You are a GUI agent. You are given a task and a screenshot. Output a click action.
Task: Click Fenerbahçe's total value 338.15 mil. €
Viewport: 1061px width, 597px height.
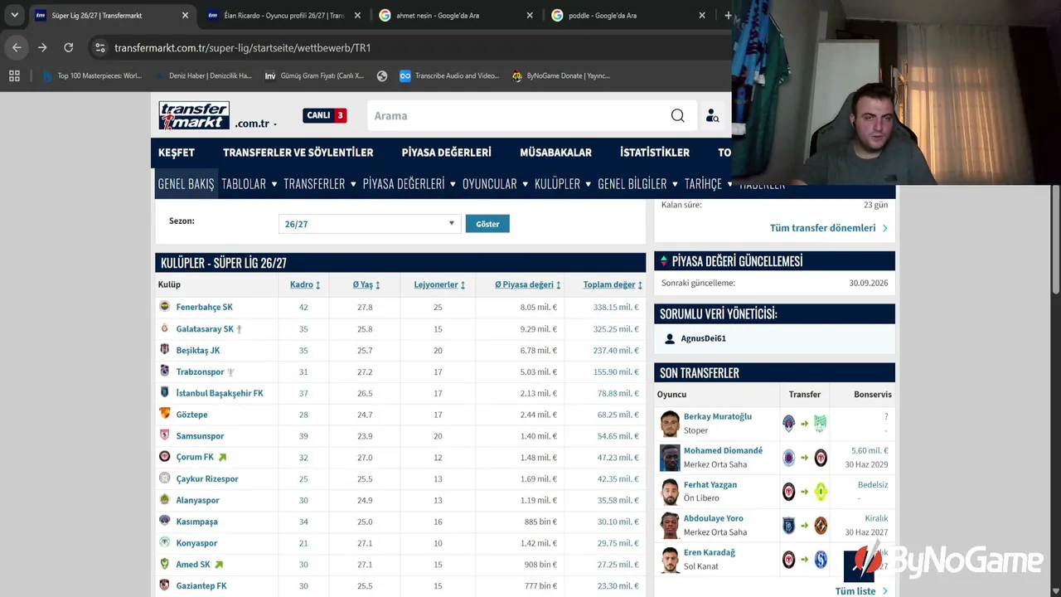pos(616,307)
